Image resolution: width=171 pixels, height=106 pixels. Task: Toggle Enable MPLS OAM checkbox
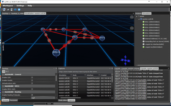pos(32,89)
